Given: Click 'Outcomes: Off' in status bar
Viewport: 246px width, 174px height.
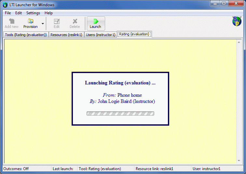Looking at the screenshot, I should (x=16, y=169).
